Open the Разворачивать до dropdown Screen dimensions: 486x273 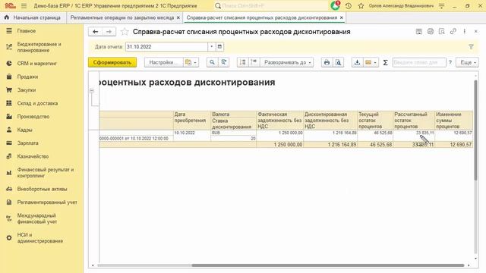pos(287,62)
